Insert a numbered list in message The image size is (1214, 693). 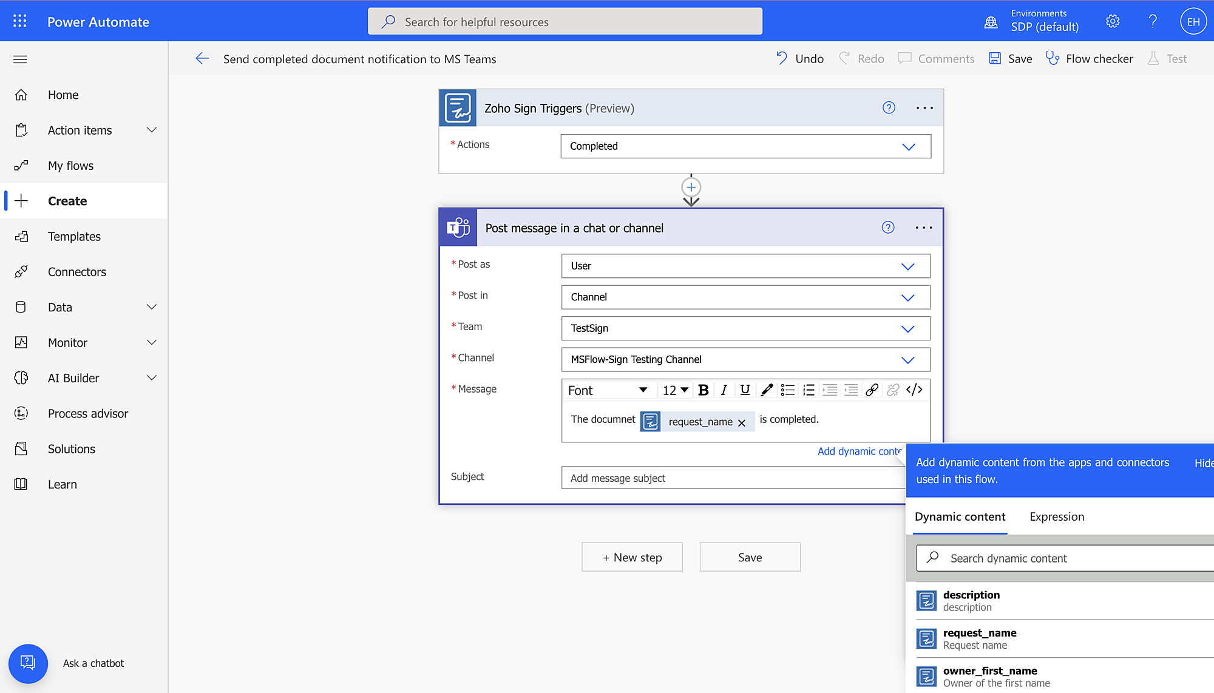(809, 390)
